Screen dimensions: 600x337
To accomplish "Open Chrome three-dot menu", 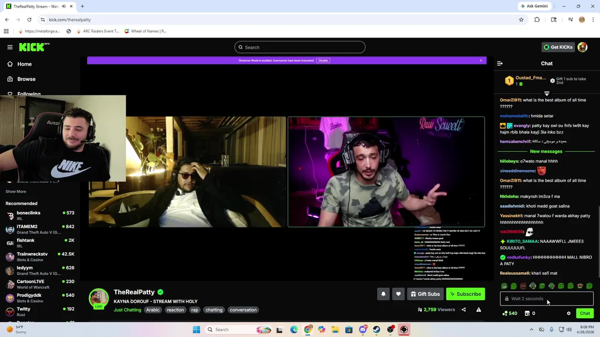I will (593, 20).
